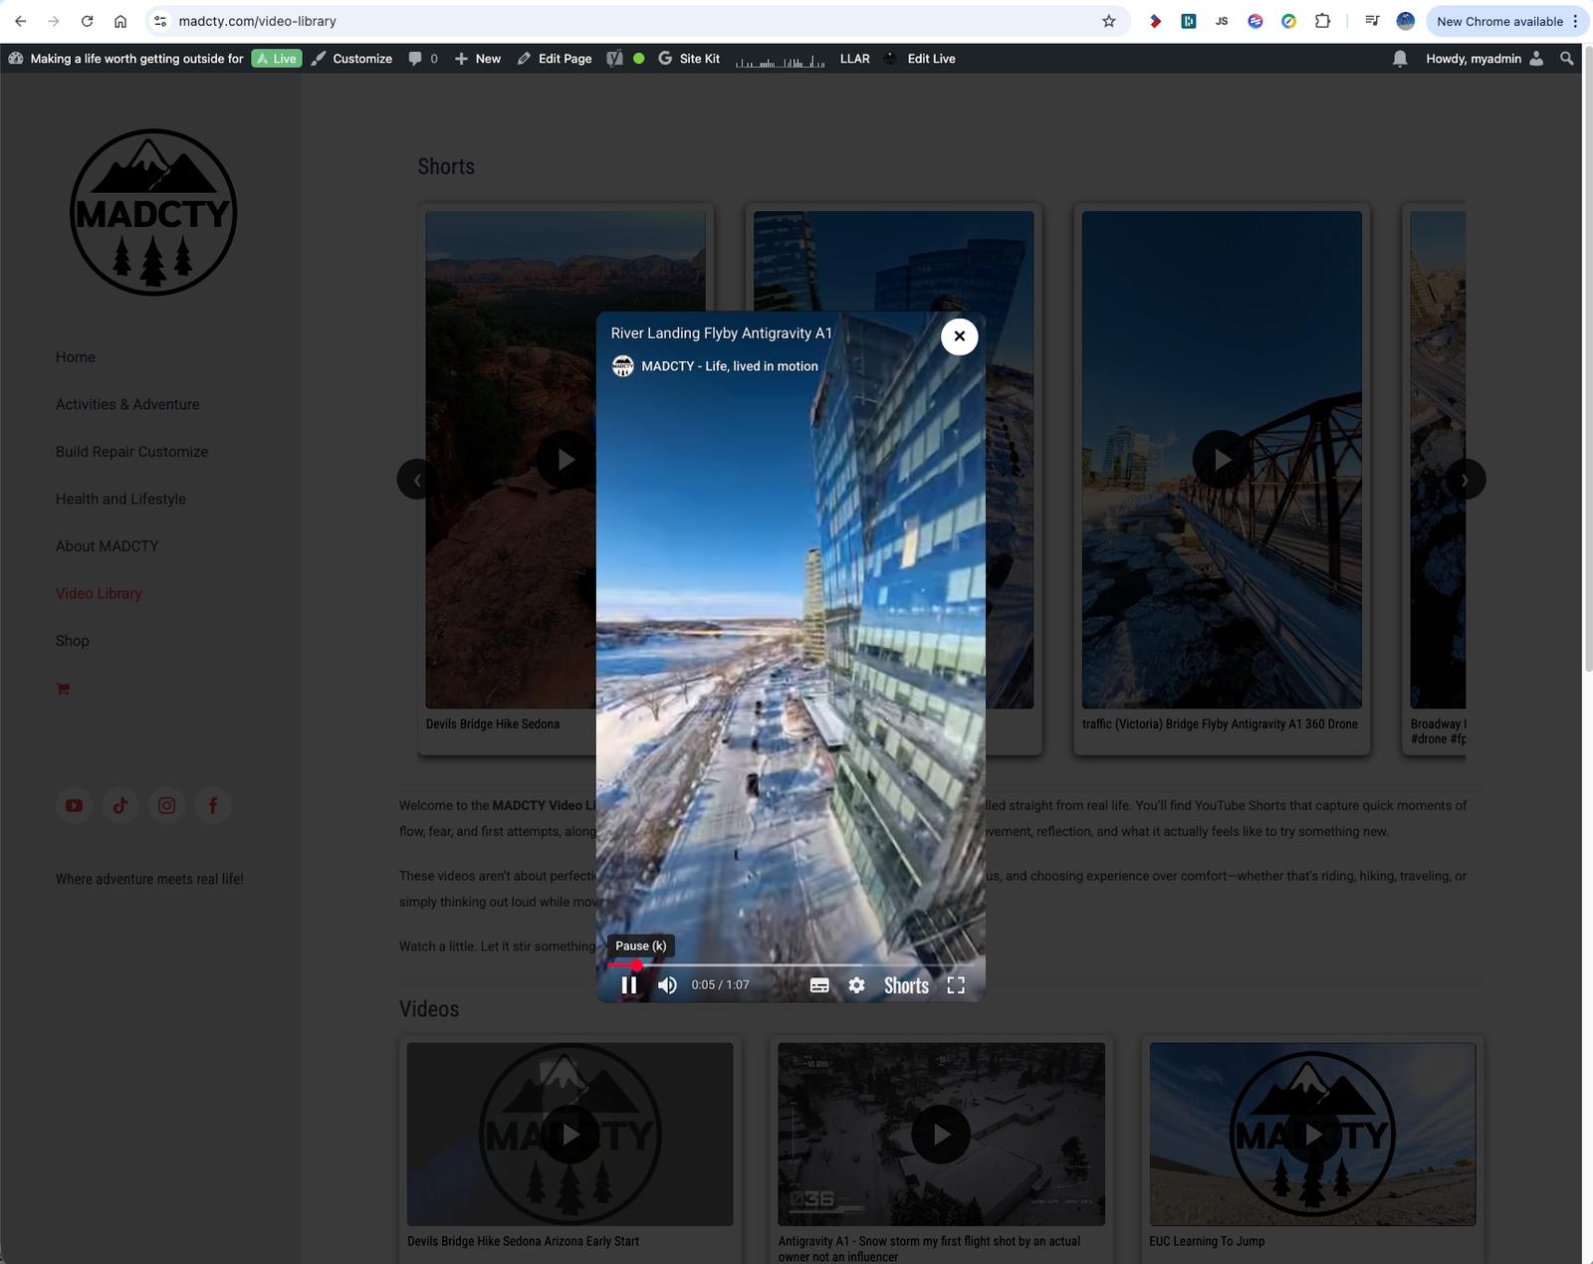1593x1264 pixels.
Task: Open video player settings gear
Action: coord(856,985)
